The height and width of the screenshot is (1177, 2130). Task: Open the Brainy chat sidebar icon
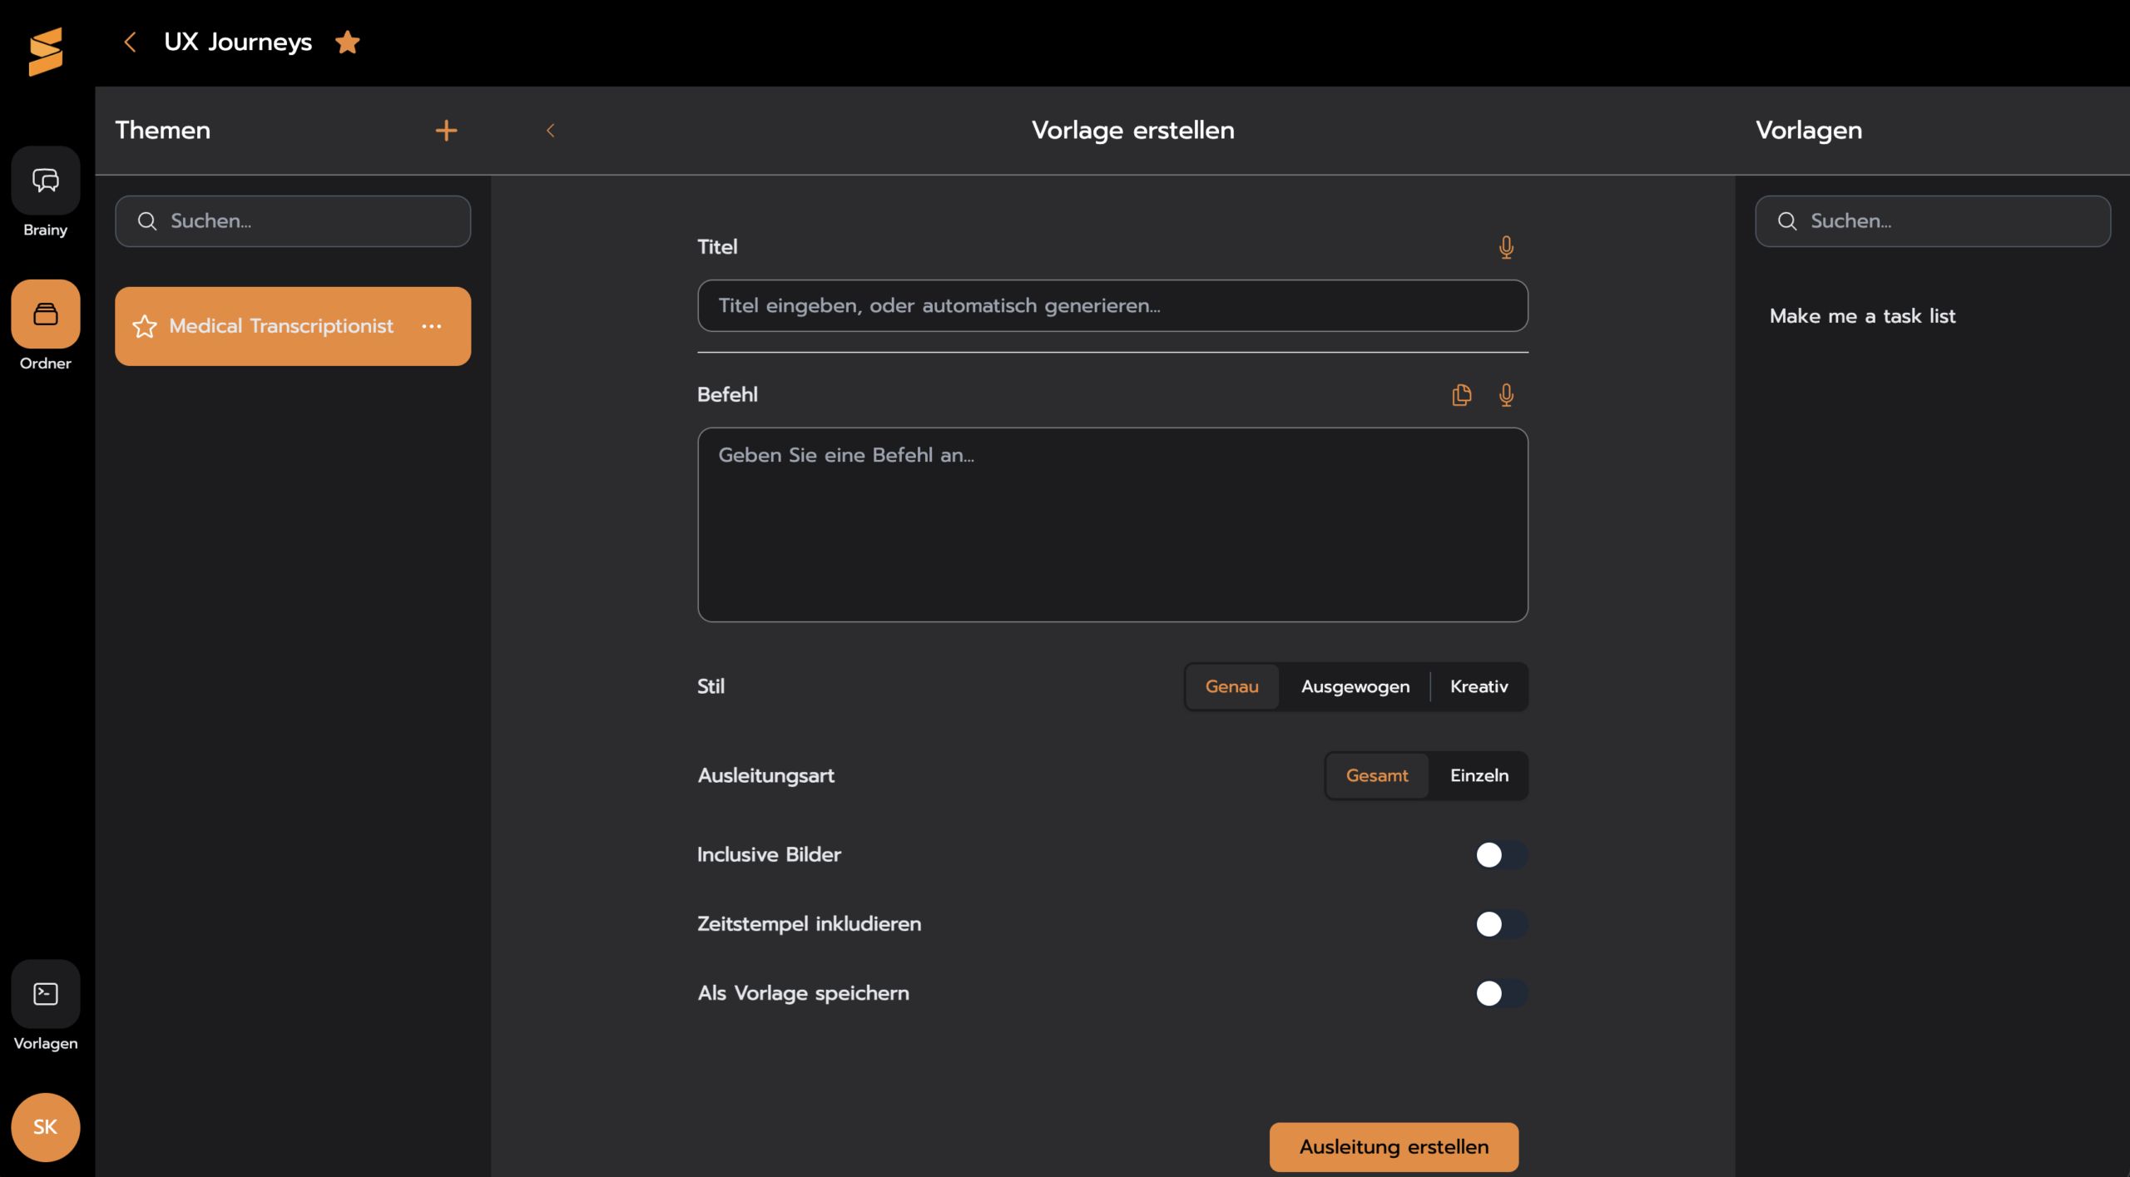(45, 181)
